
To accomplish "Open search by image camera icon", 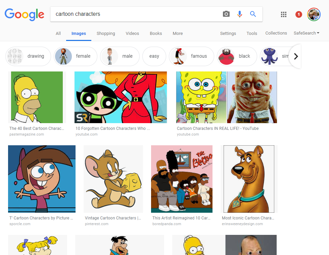I will [226, 14].
